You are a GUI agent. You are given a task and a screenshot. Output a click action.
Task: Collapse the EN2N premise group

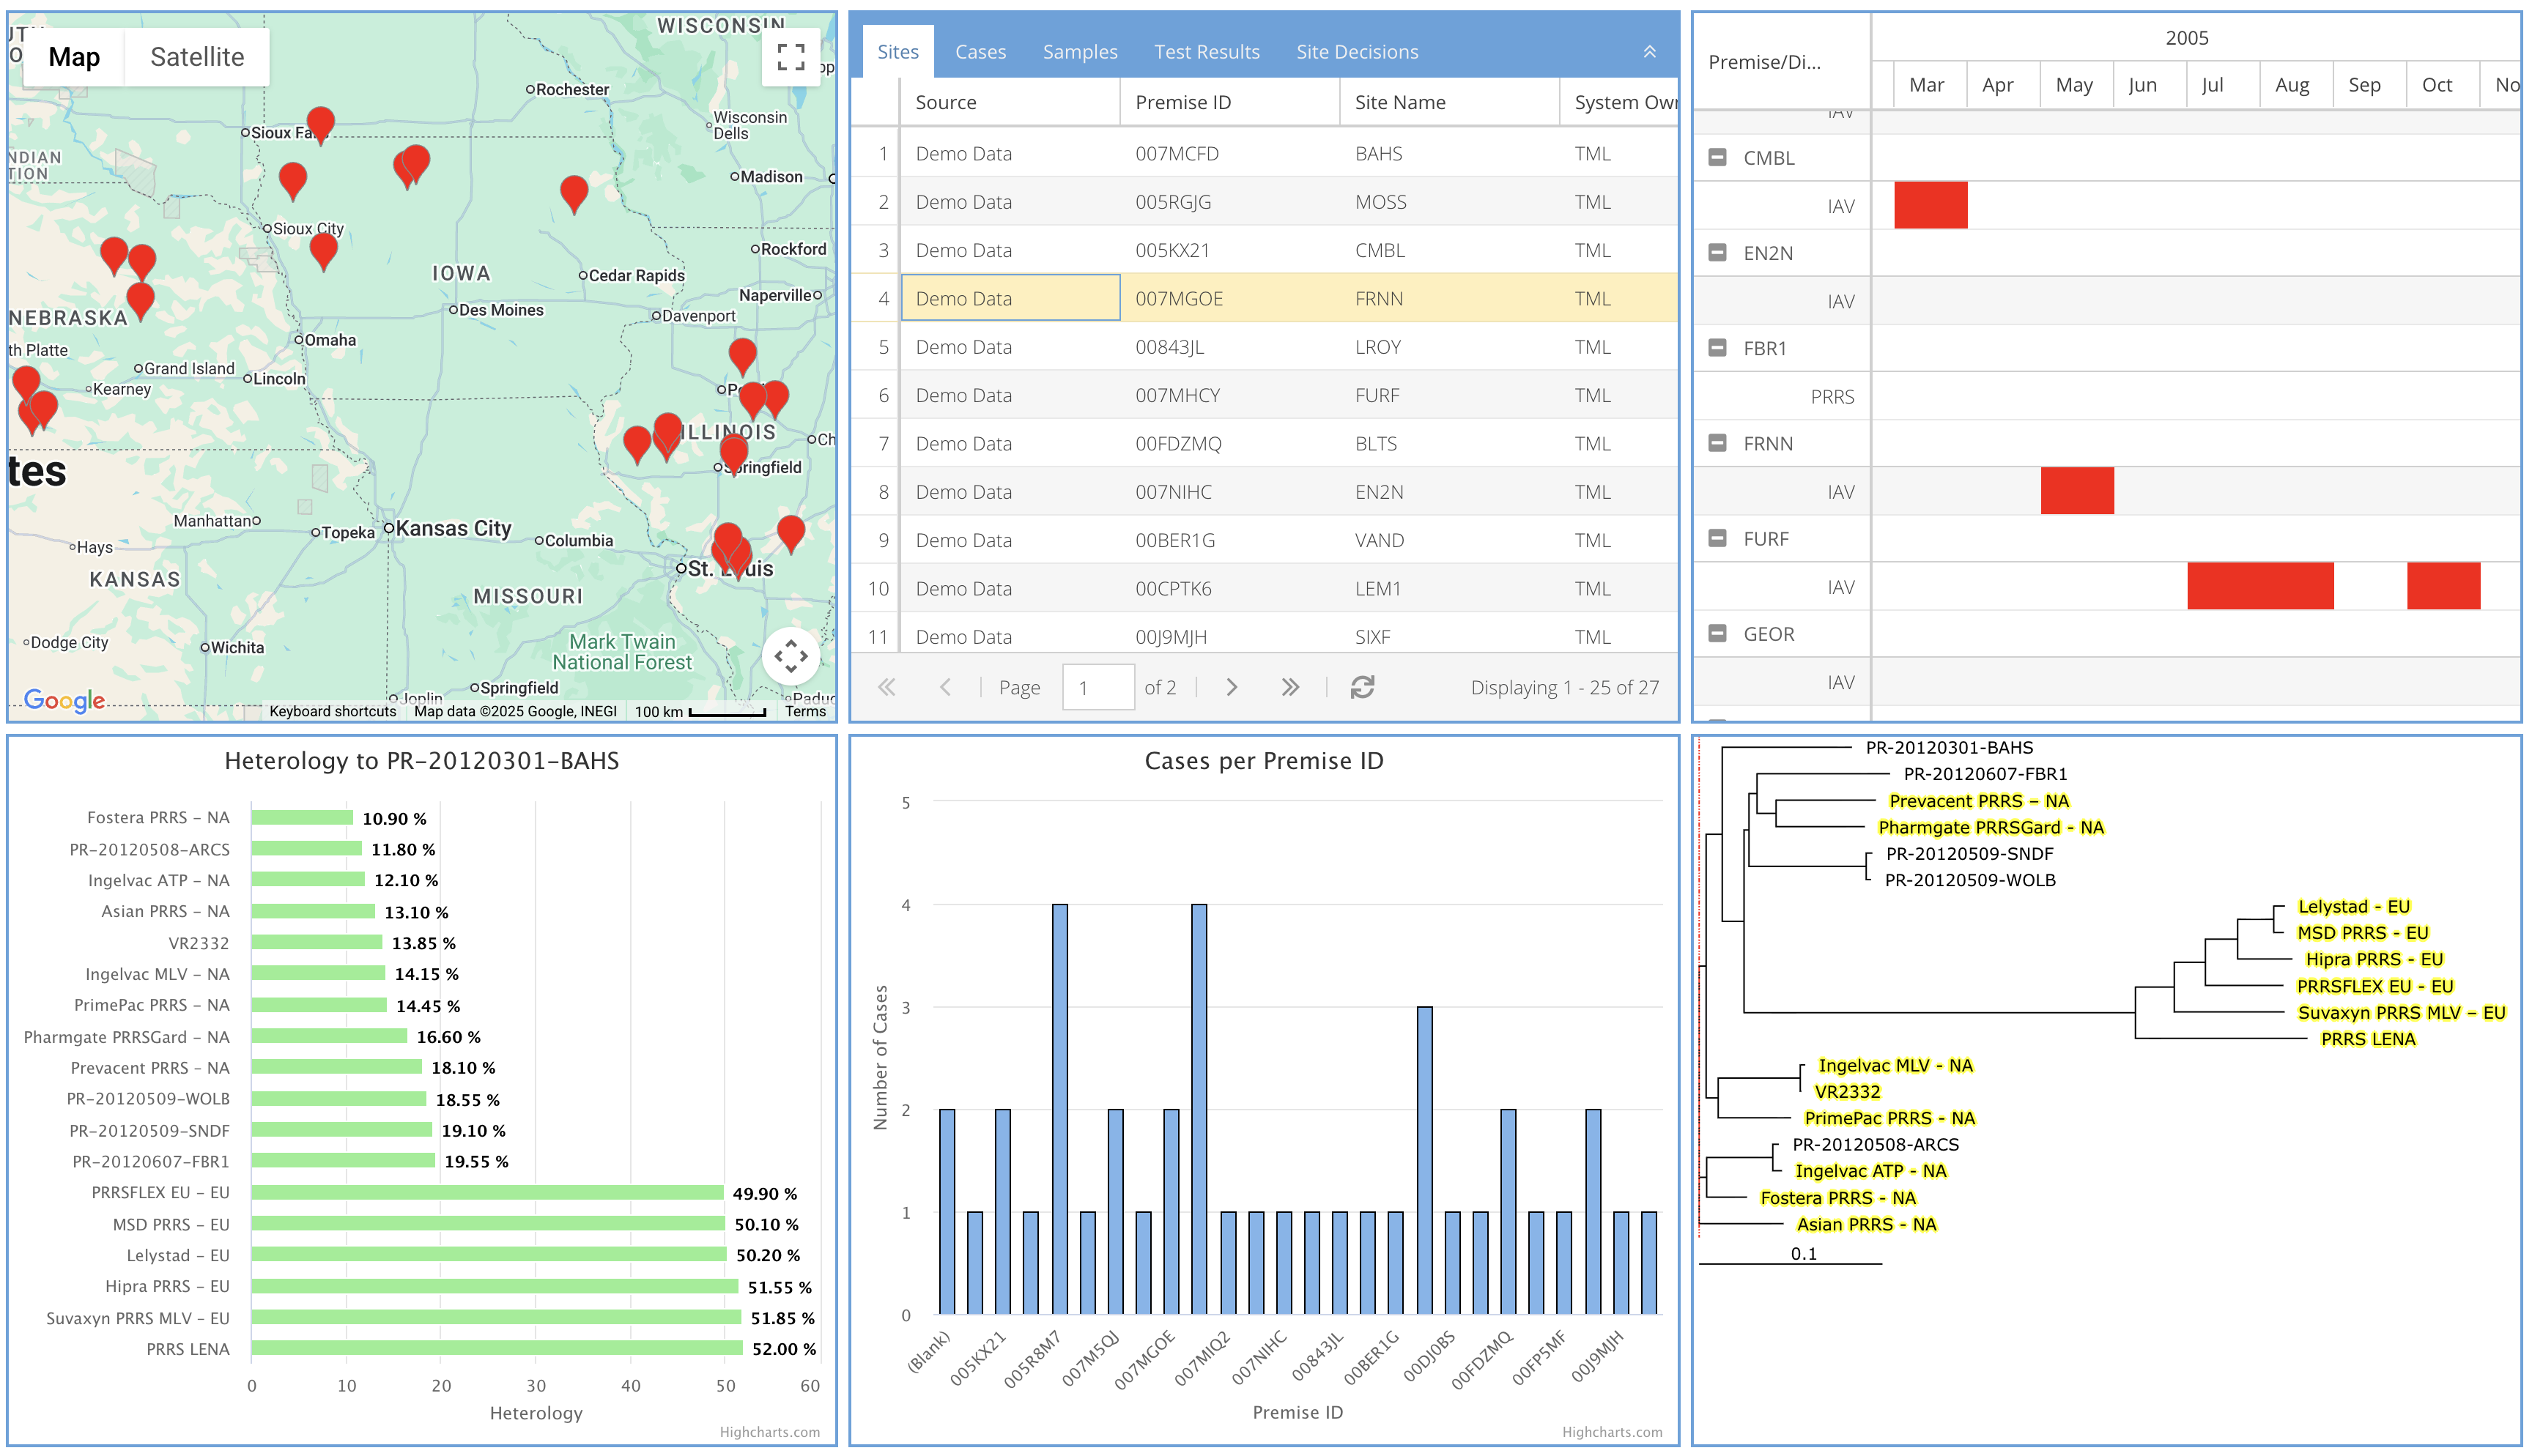click(x=1717, y=252)
